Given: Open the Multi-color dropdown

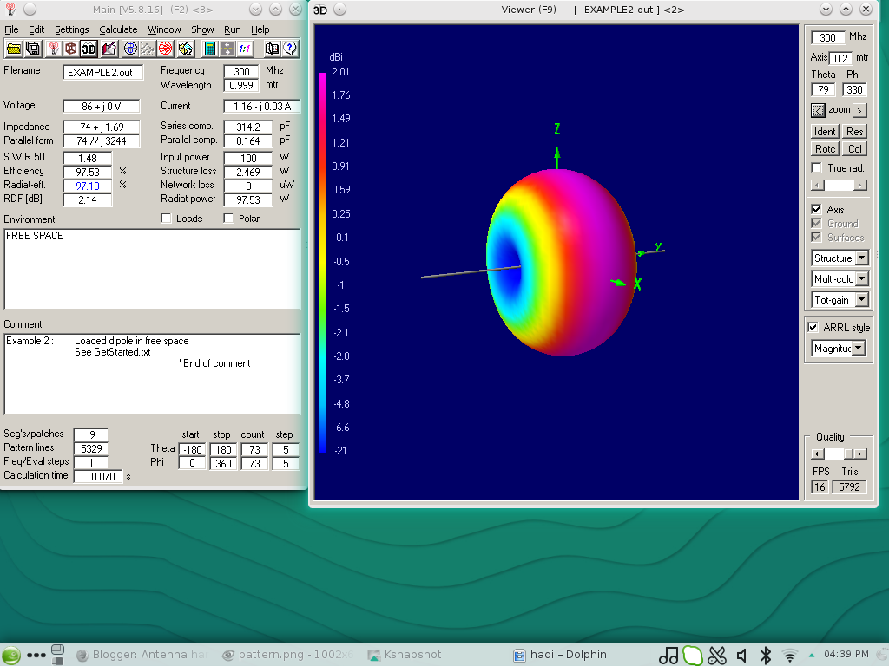Looking at the screenshot, I should click(x=861, y=279).
